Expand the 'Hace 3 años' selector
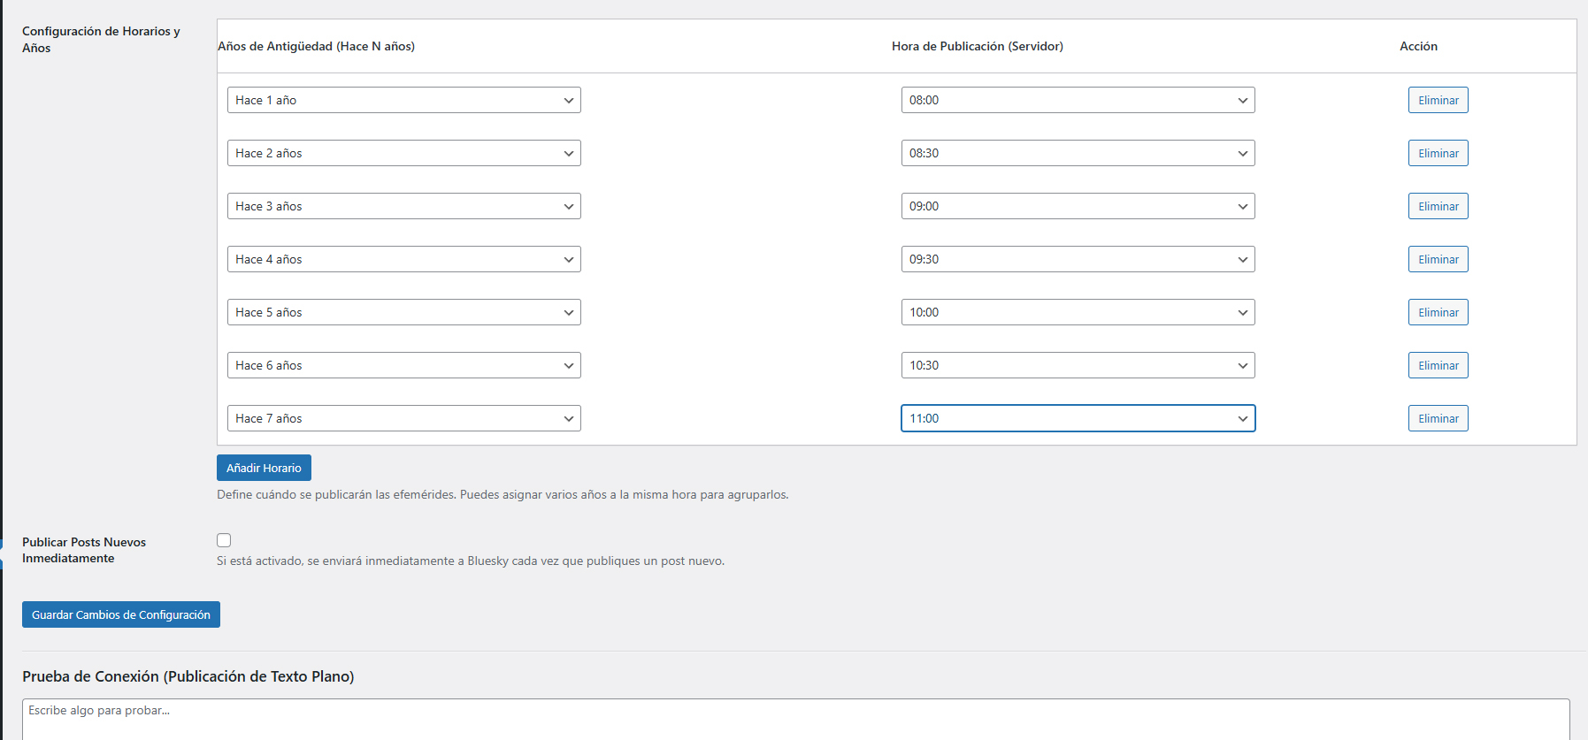The image size is (1588, 740). click(403, 206)
